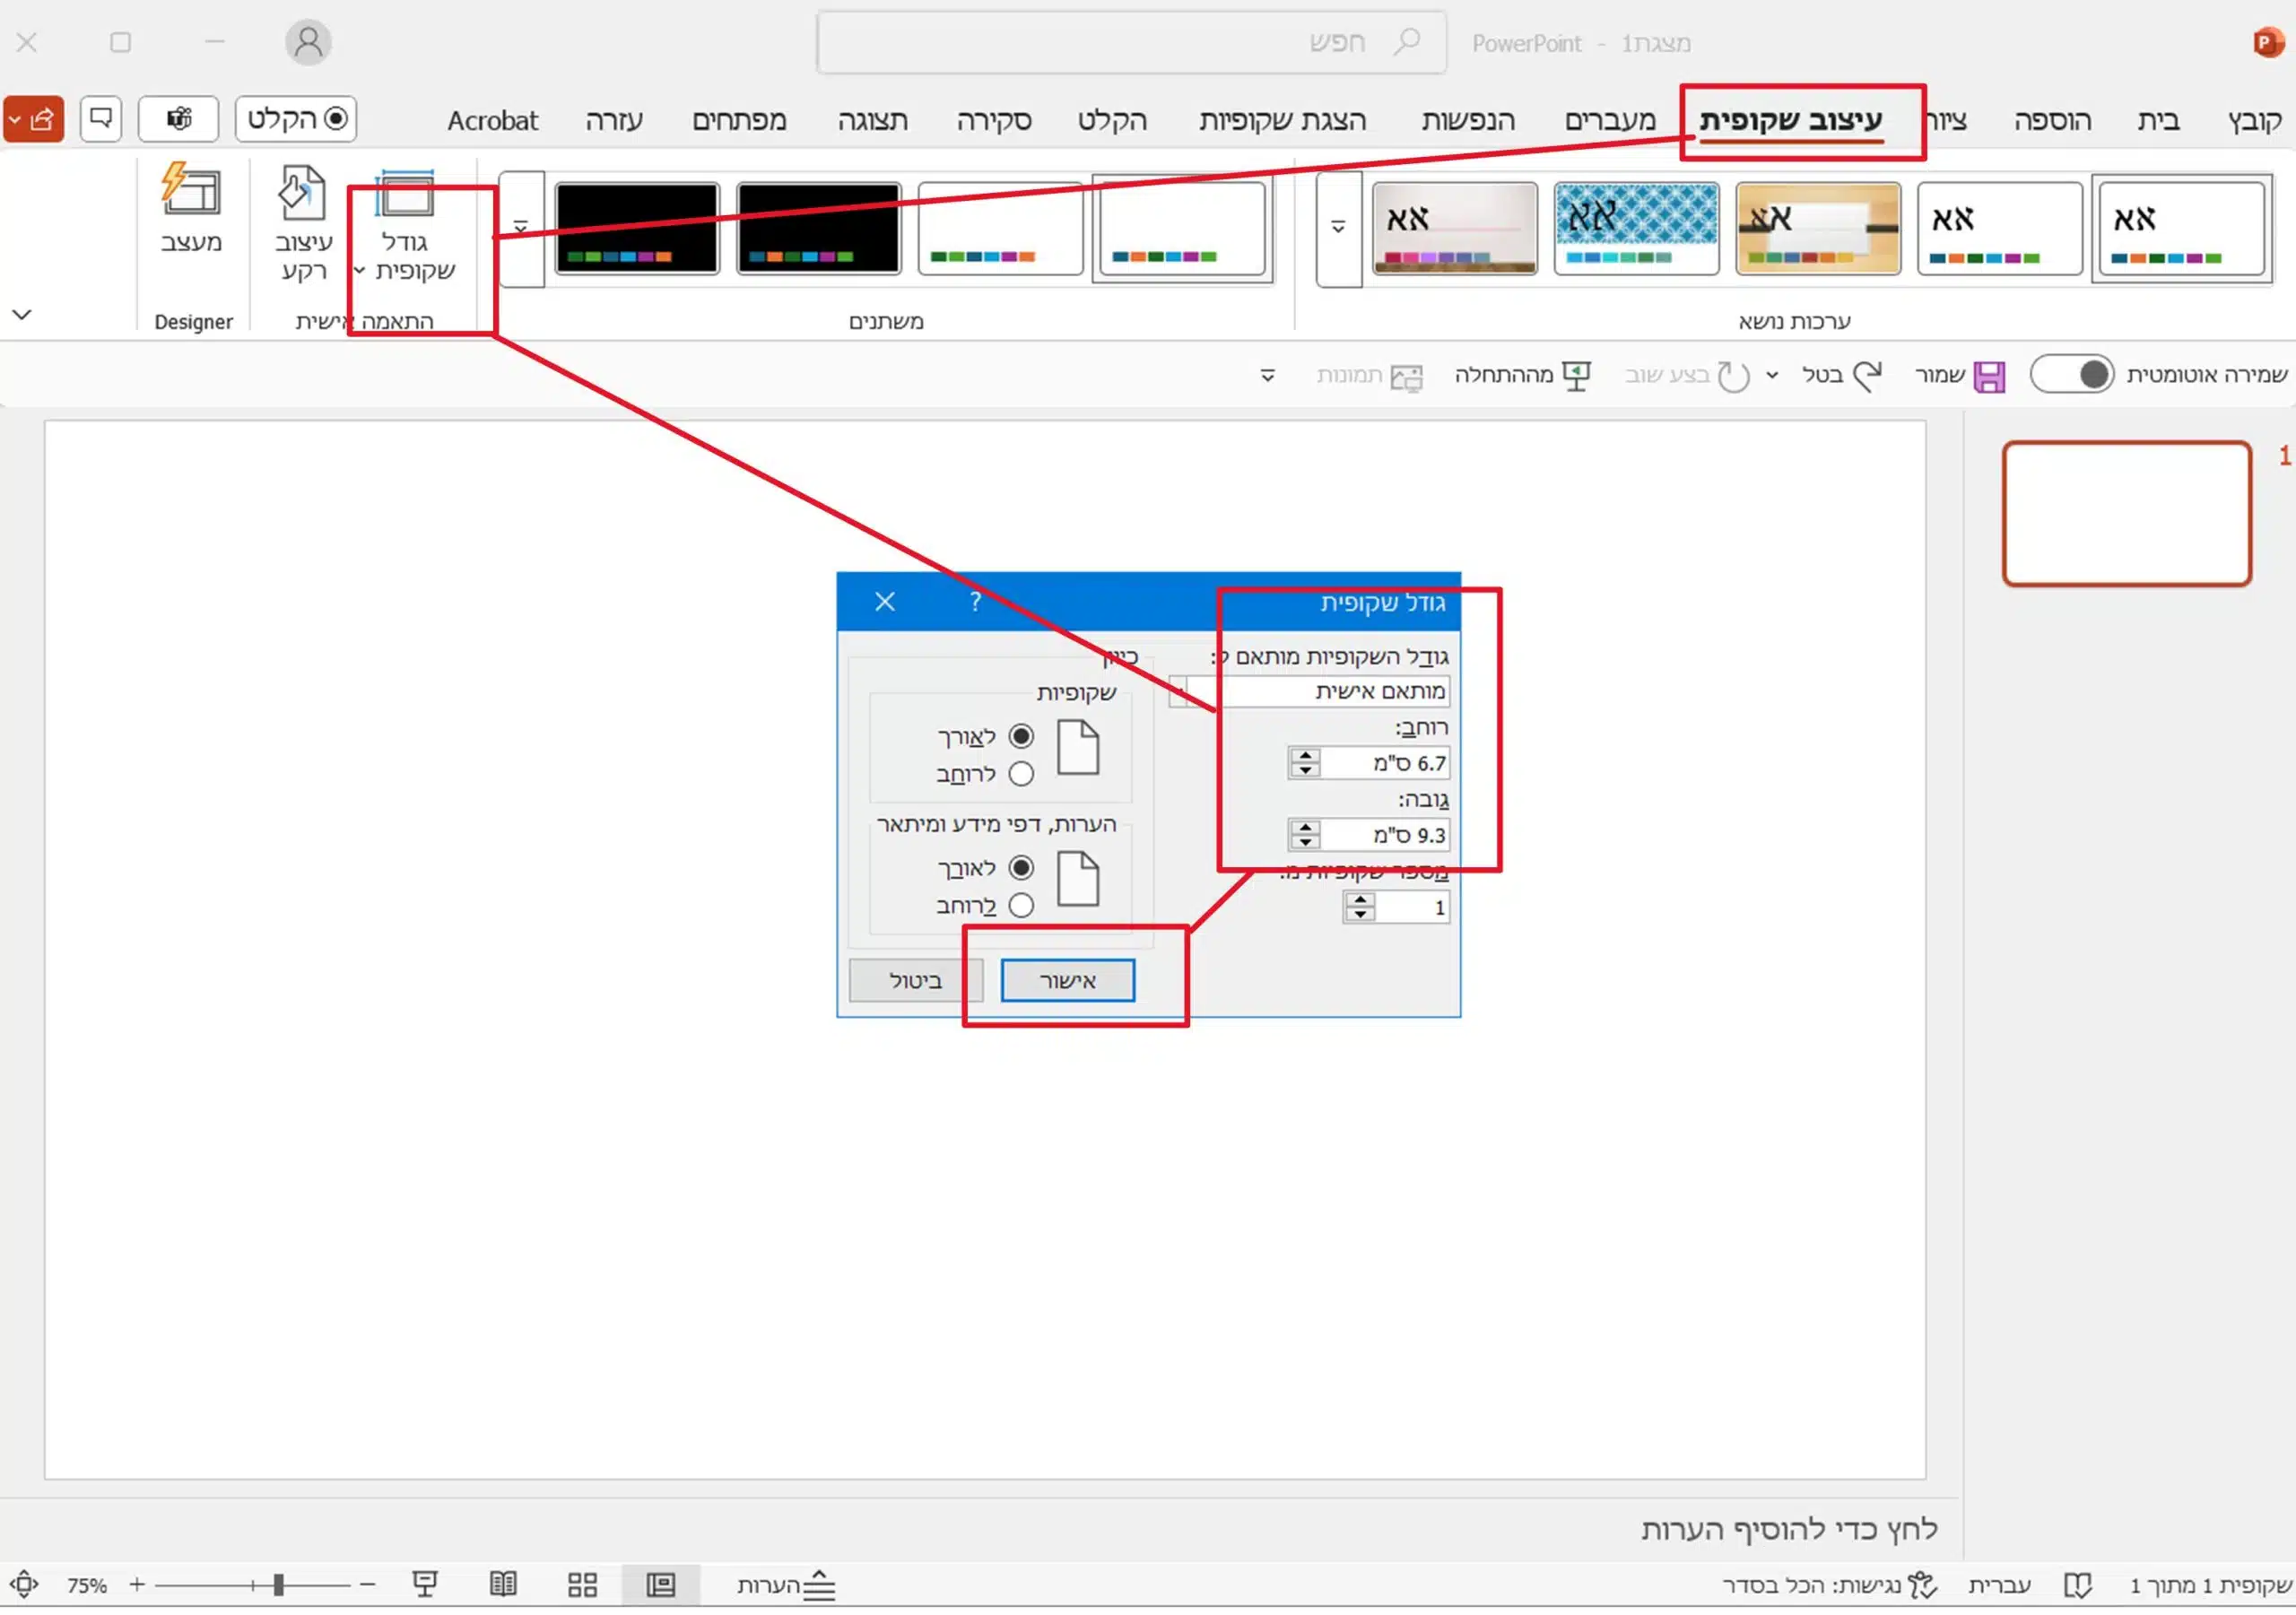The width and height of the screenshot is (2296, 1615).
Task: Click the width (רוחב) field showing 6.7 ס"מ
Action: point(1383,763)
